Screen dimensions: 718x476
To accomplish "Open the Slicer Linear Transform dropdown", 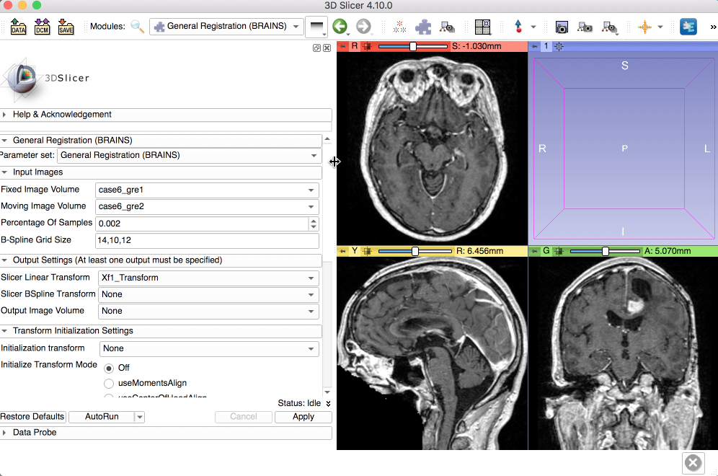I will (207, 278).
